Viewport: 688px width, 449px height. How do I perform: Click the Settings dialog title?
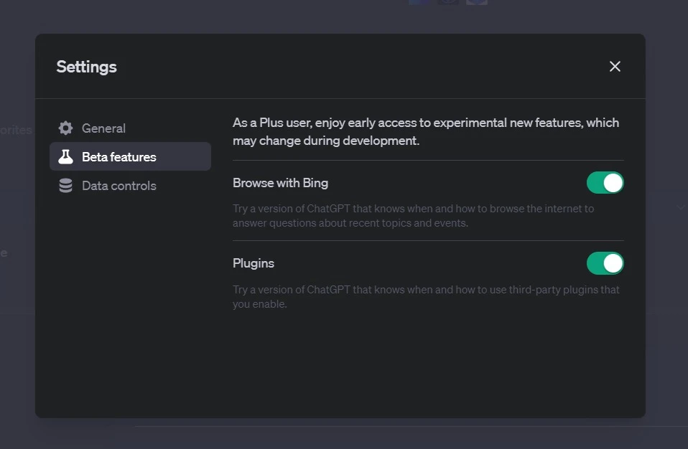coord(86,67)
